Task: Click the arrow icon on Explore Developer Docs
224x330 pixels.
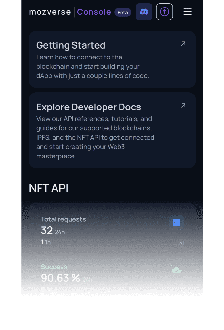Action: pos(183,106)
